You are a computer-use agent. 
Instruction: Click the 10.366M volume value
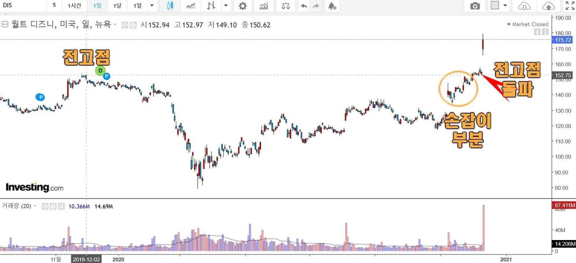click(x=79, y=206)
